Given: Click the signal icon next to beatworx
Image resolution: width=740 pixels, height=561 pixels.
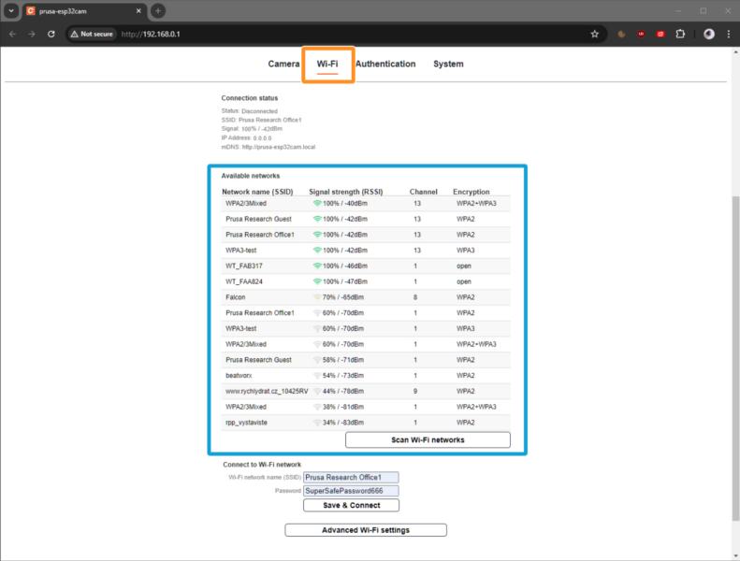Looking at the screenshot, I should [x=316, y=375].
